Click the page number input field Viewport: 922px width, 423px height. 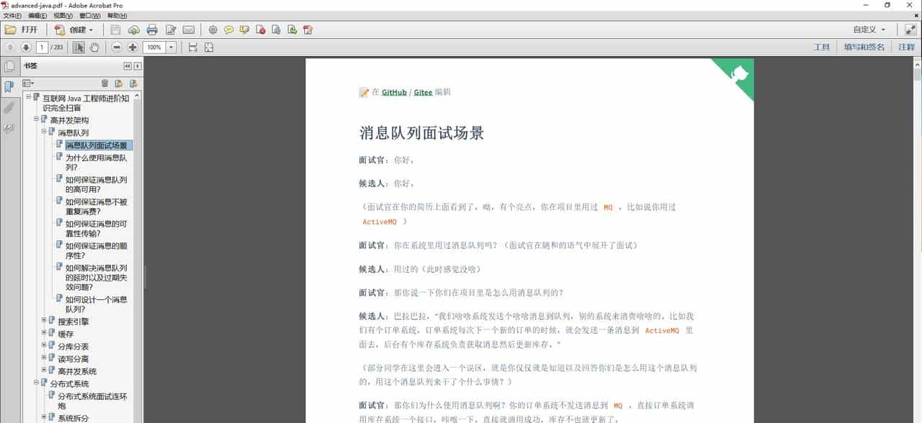pos(41,46)
